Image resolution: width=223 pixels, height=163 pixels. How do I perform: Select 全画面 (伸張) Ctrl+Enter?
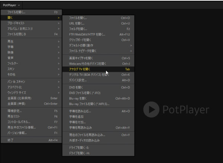click(x=31, y=104)
